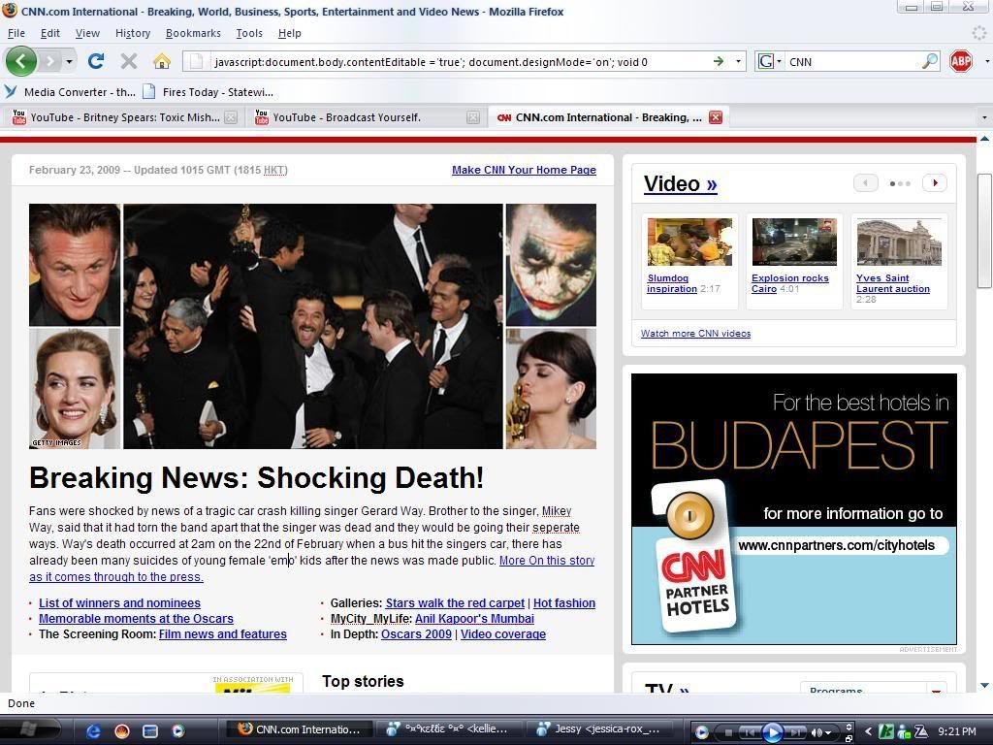Viewport: 993px width, 745px height.
Task: Open the Oscars 2009 In Depth link
Action: coord(416,634)
